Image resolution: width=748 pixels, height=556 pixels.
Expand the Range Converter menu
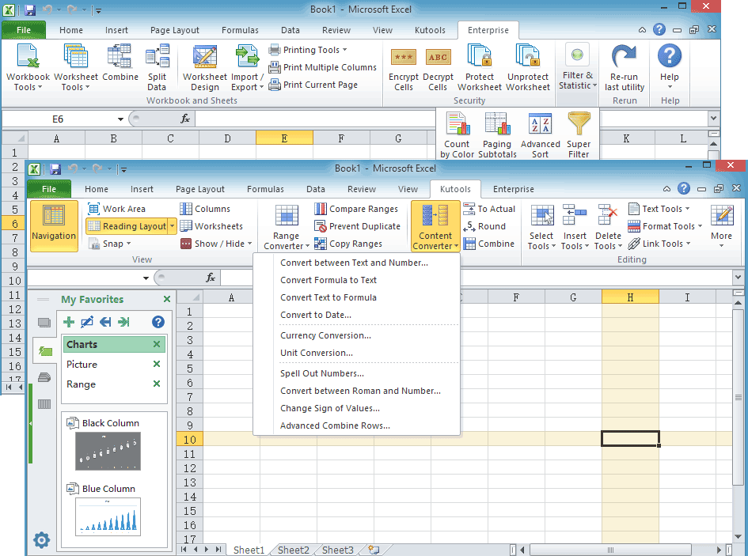tap(287, 227)
